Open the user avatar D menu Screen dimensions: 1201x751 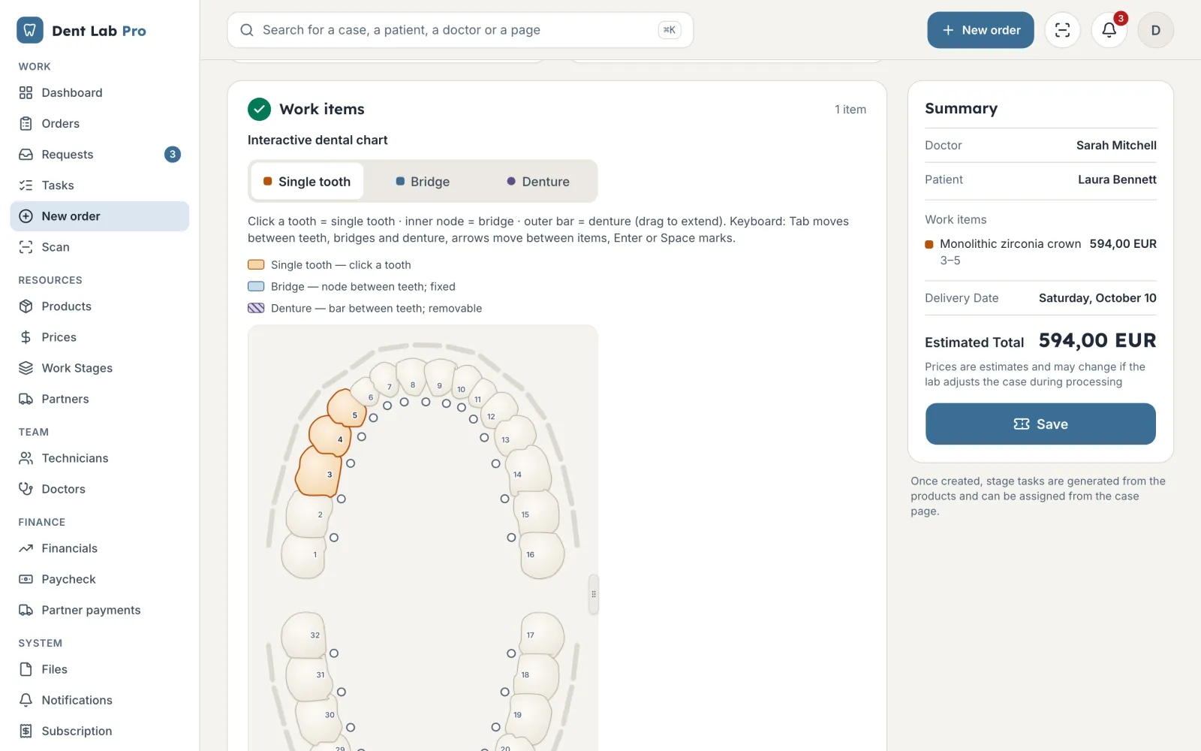point(1155,30)
